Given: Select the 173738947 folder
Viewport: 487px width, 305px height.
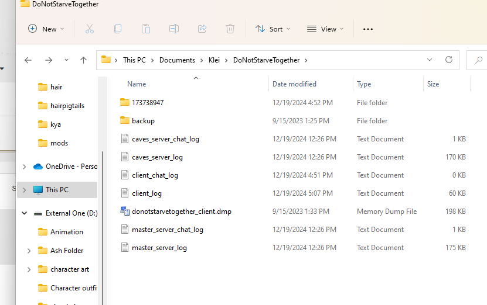Looking at the screenshot, I should tap(148, 102).
